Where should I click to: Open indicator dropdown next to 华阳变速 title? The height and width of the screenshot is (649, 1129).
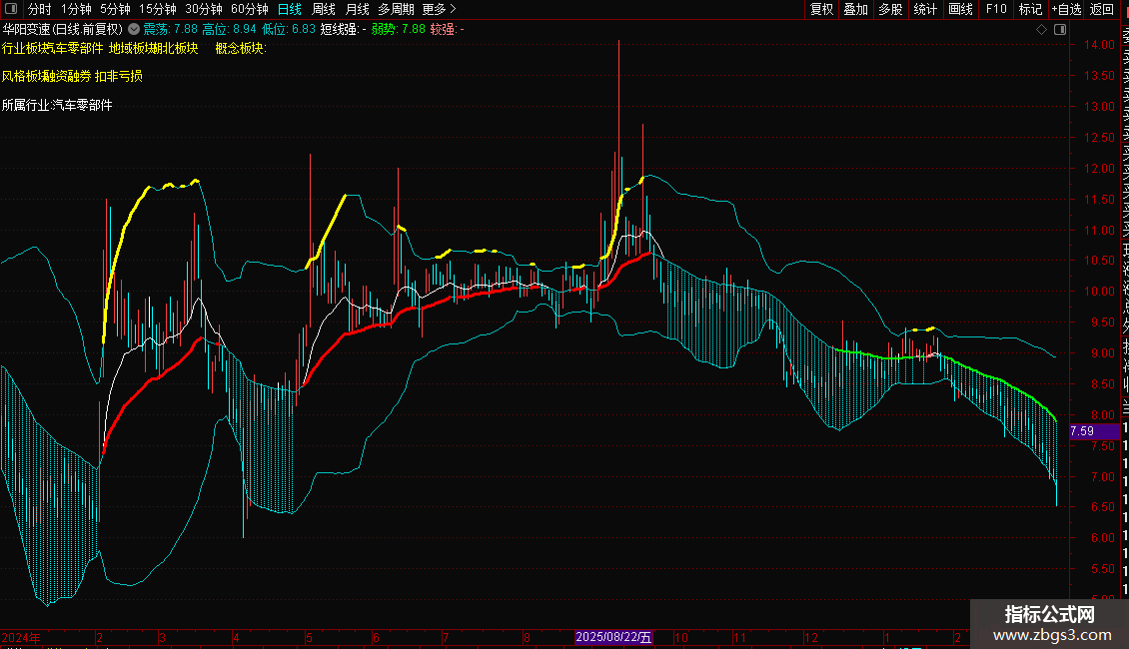pos(134,29)
